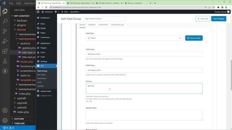Close the first Edit Field Group tab

pos(64,3)
